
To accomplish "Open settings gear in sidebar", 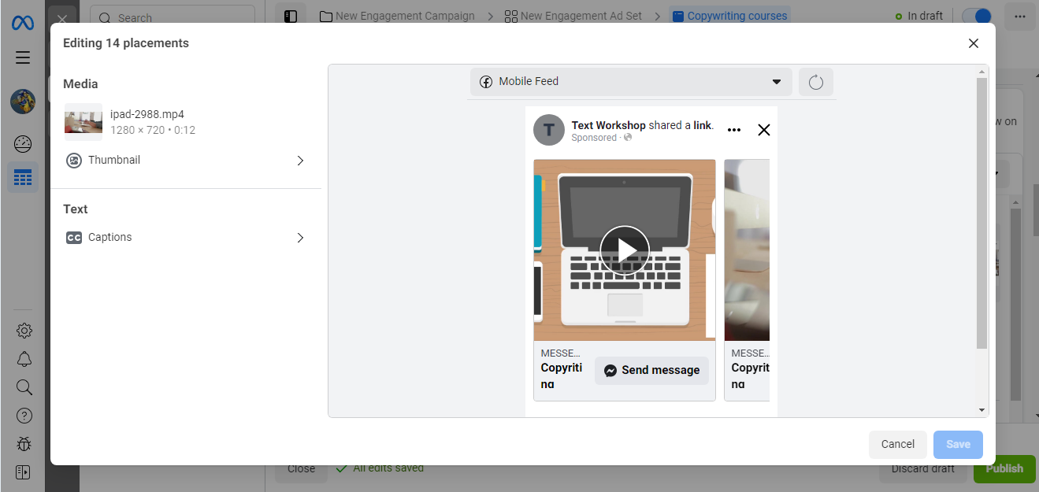I will point(24,331).
